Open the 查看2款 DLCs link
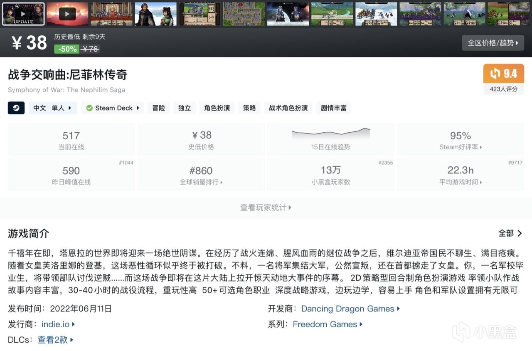 [x=55, y=339]
